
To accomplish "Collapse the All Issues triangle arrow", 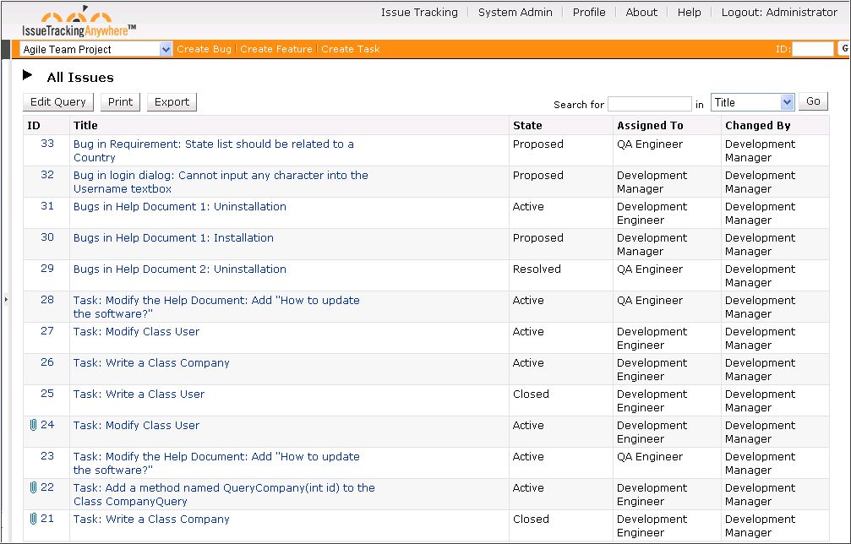I will click(x=28, y=75).
